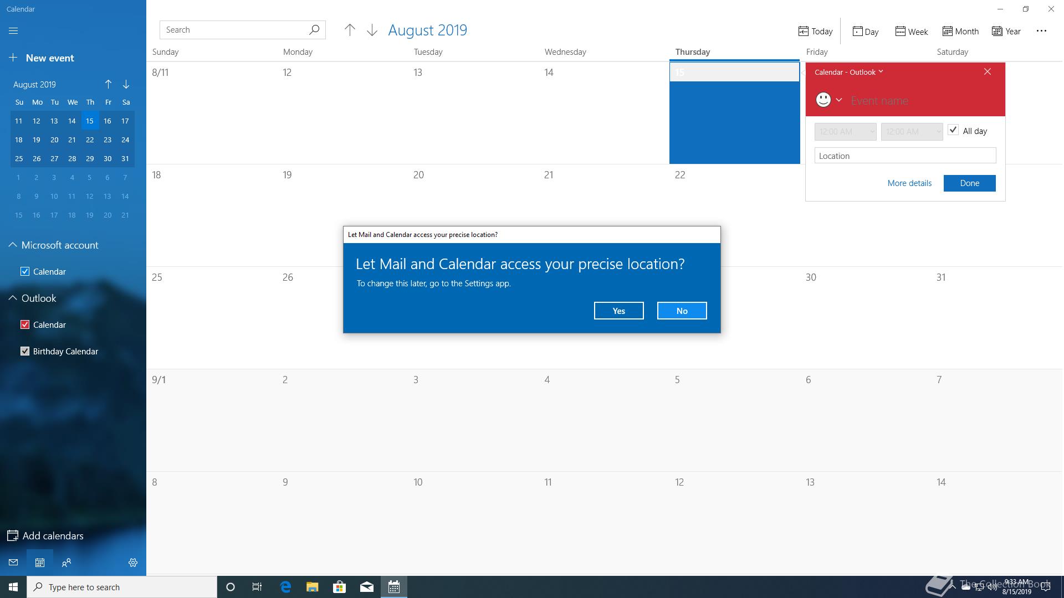Click Calendar app taskbar icon
This screenshot has width=1064, height=598.
pyautogui.click(x=394, y=587)
